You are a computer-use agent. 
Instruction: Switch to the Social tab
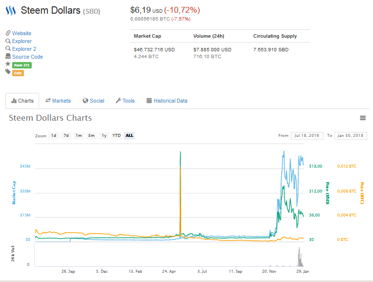point(93,101)
